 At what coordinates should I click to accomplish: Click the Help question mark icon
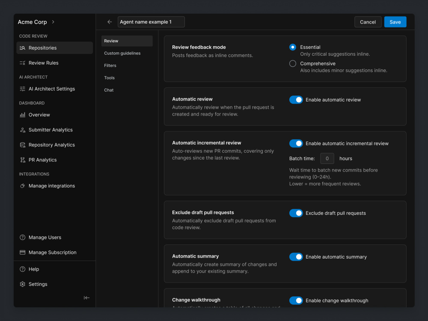click(x=22, y=269)
